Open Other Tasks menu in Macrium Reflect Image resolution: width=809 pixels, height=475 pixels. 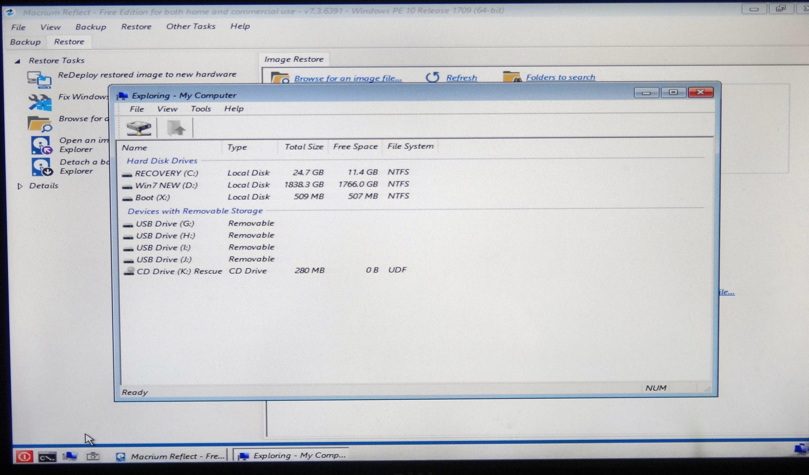pyautogui.click(x=191, y=26)
